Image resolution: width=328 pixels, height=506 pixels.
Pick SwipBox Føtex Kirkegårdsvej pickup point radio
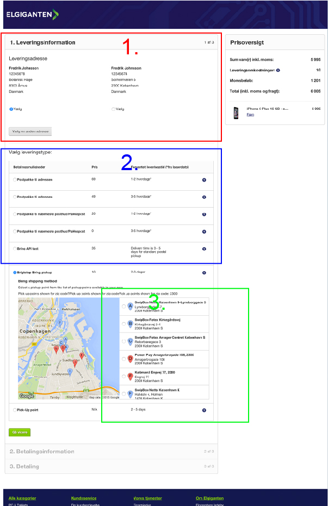(124, 324)
